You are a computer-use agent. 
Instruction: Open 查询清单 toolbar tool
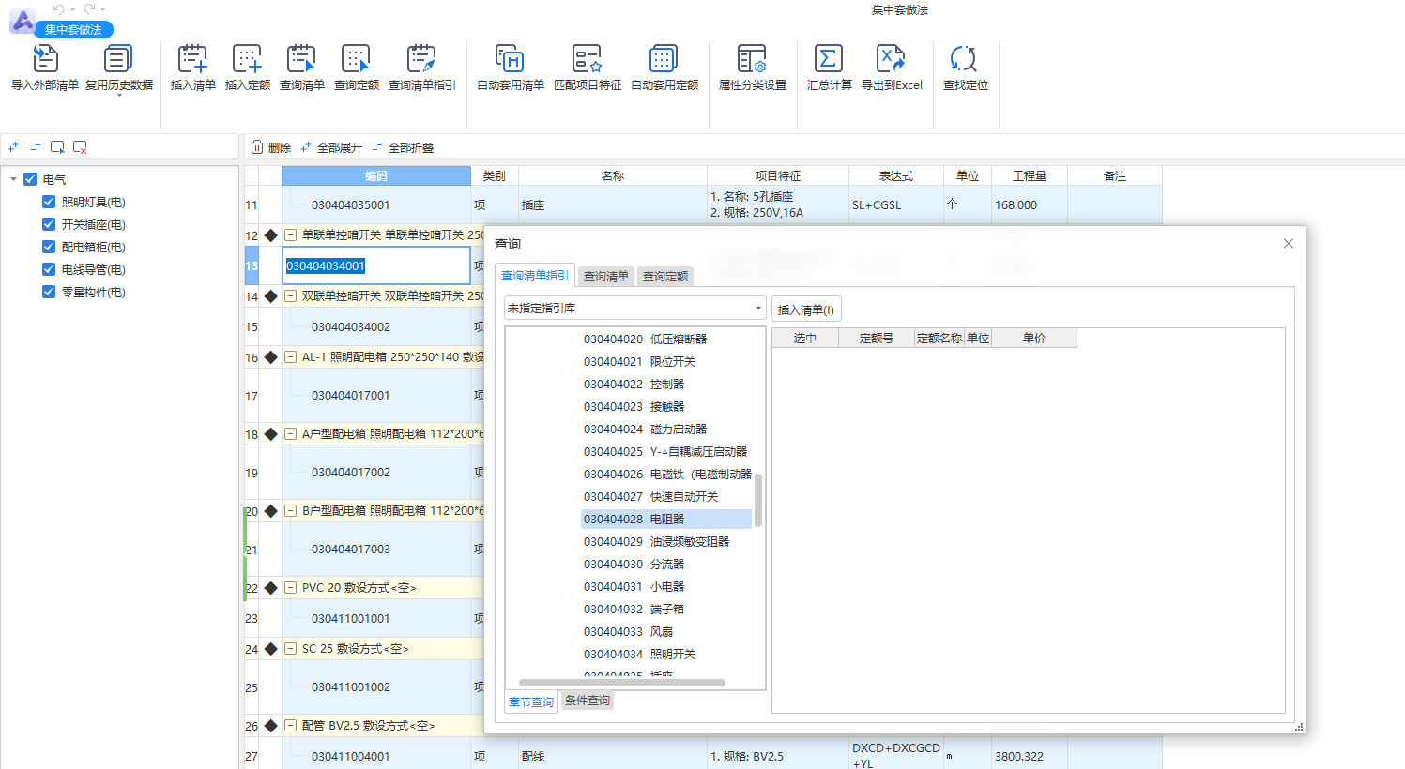click(x=302, y=68)
